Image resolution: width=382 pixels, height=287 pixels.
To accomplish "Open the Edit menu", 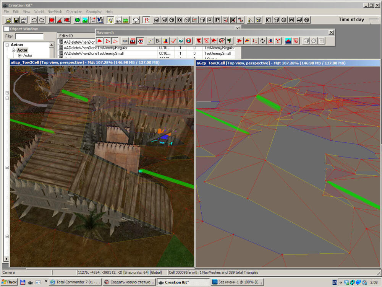I will coord(16,12).
